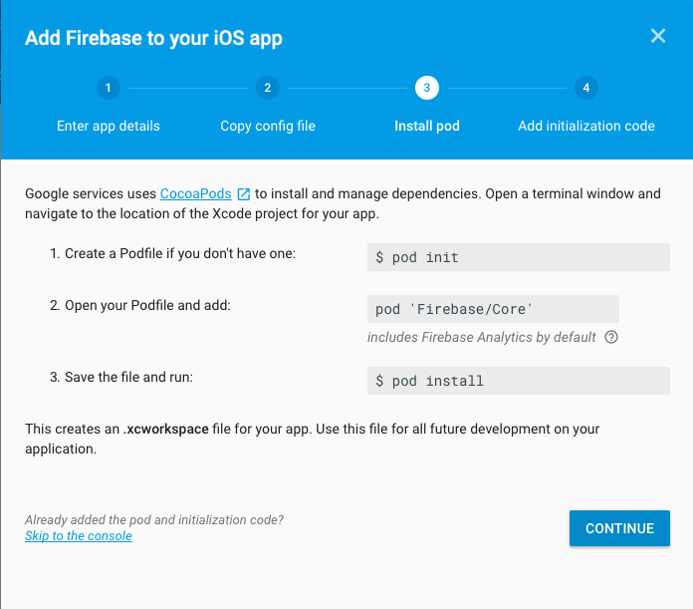This screenshot has width=693, height=609.
Task: Click the 'Add Firebase to your iOS app' title
Action: [x=153, y=38]
